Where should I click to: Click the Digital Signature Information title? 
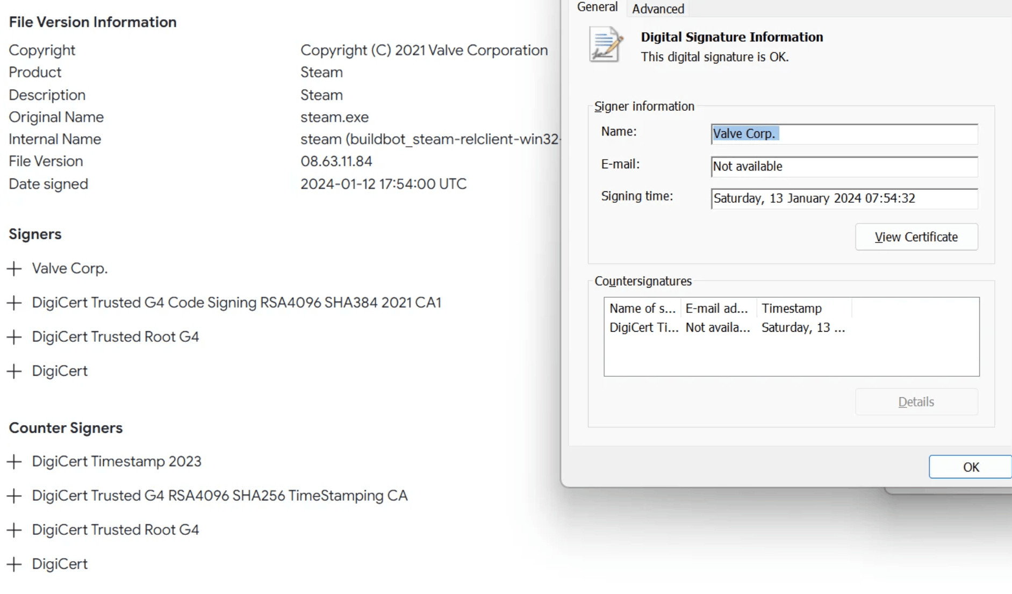pyautogui.click(x=731, y=37)
